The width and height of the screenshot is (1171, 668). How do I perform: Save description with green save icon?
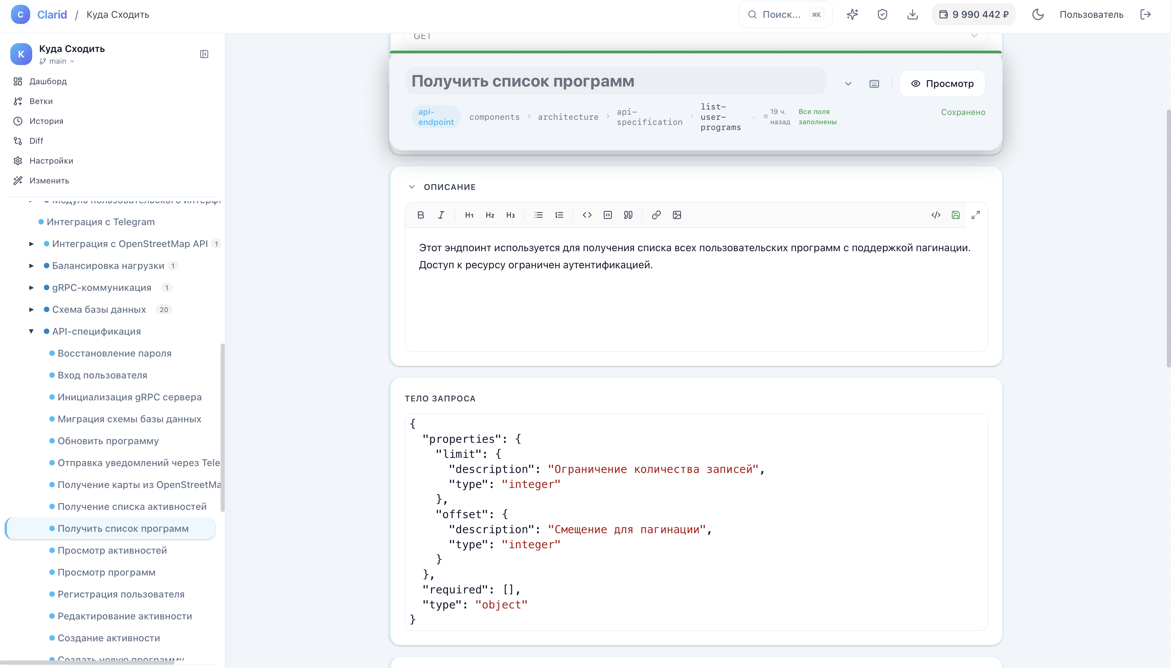click(x=955, y=215)
